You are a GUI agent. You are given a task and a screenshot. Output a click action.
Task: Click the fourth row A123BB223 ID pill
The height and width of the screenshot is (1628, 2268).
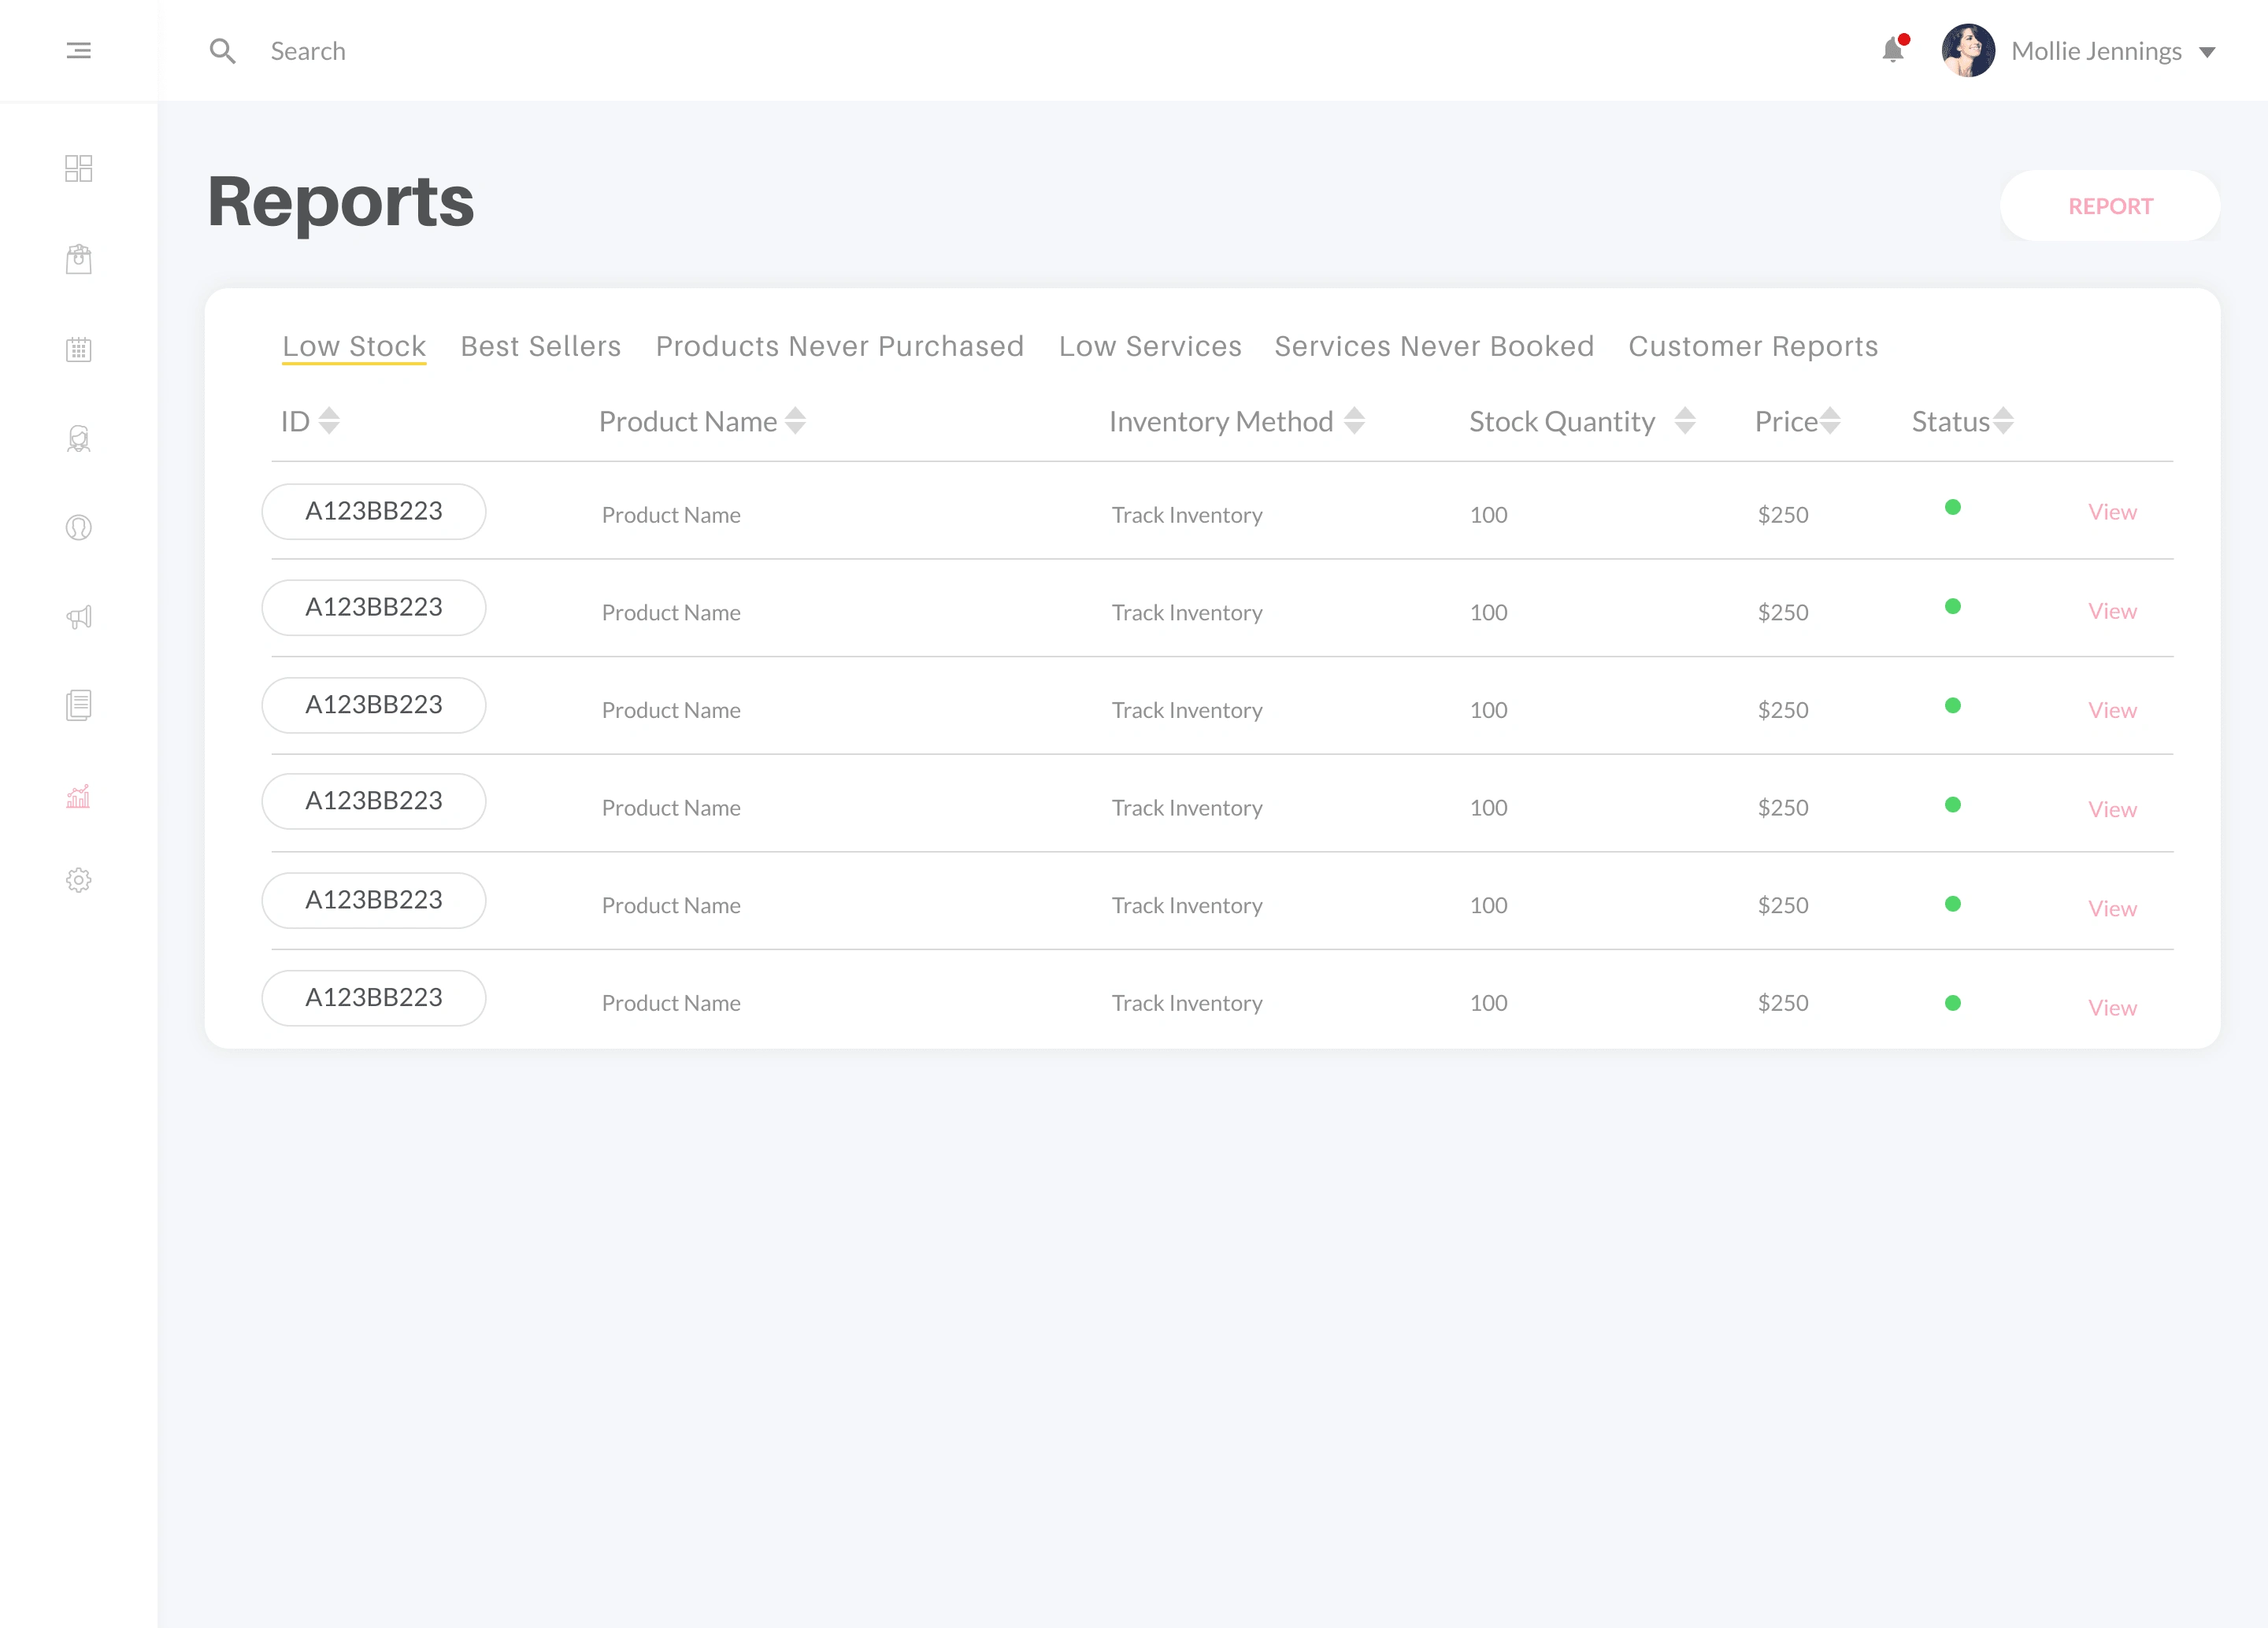[374, 801]
